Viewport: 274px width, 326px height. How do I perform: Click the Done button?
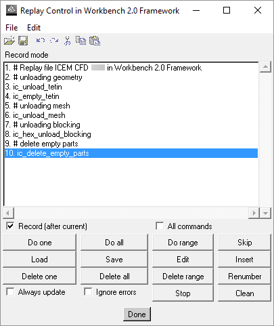(x=137, y=314)
